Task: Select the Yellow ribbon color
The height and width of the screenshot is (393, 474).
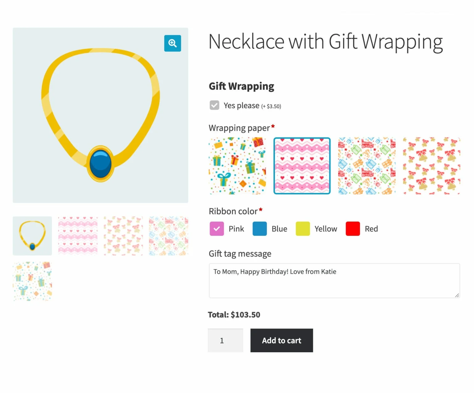Action: click(302, 229)
